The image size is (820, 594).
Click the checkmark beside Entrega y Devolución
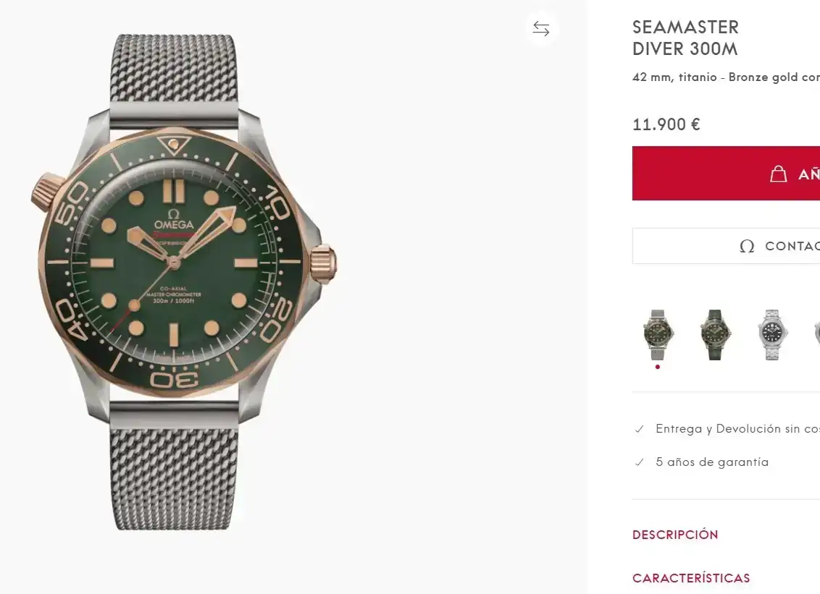tap(639, 429)
